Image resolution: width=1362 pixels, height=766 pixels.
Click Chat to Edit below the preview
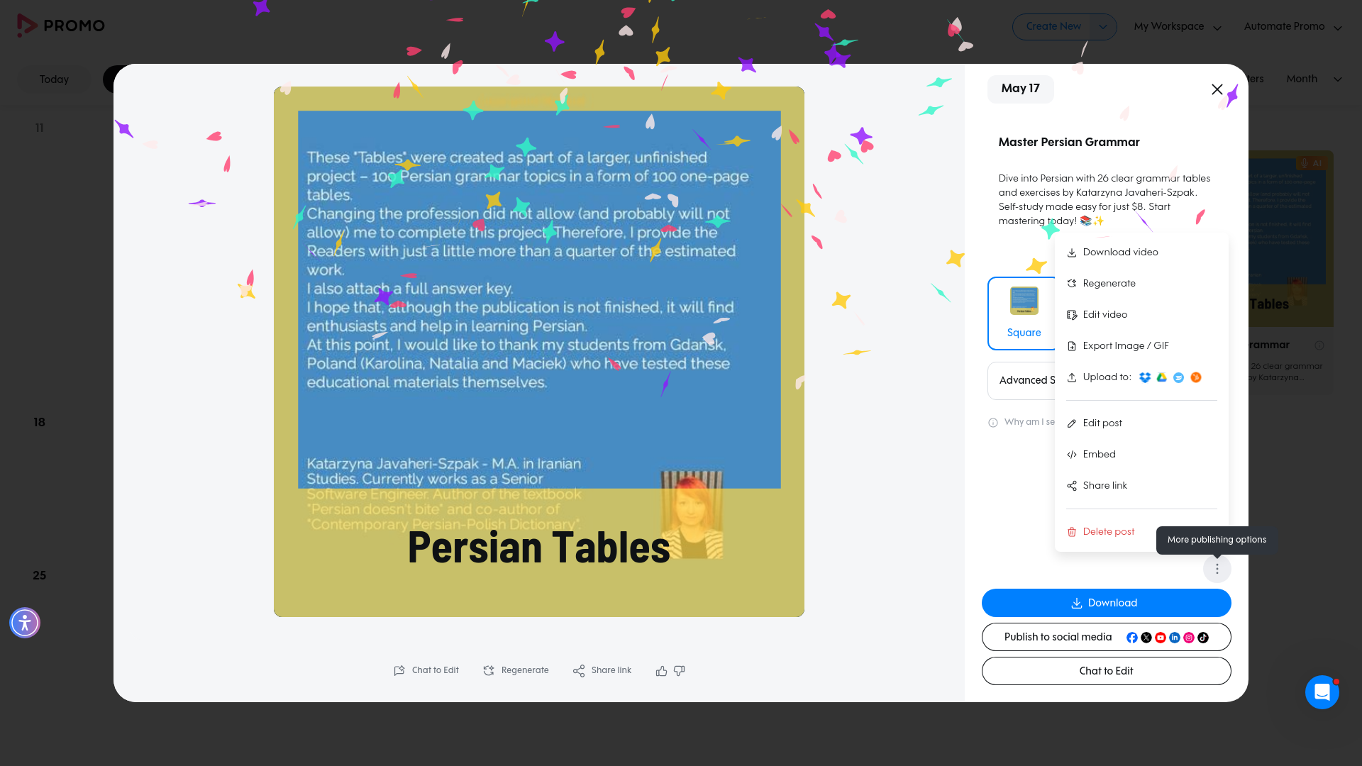point(426,670)
